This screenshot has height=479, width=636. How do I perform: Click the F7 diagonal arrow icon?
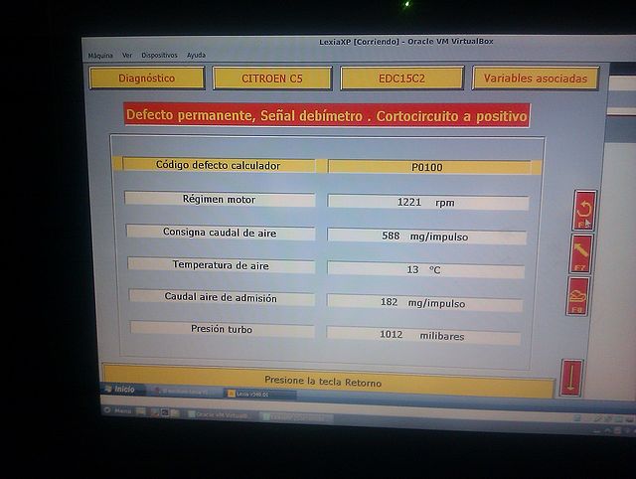click(x=581, y=253)
